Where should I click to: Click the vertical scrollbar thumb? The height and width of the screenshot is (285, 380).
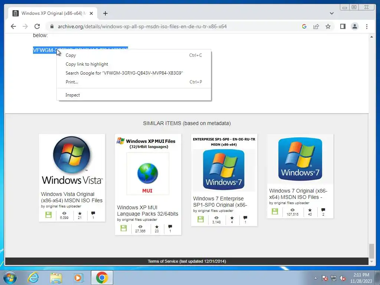pos(371,251)
